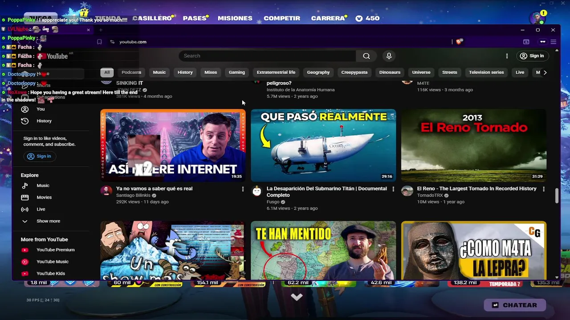The image size is (570, 320).
Task: Open Fortnite MISIONES tab
Action: [x=235, y=18]
